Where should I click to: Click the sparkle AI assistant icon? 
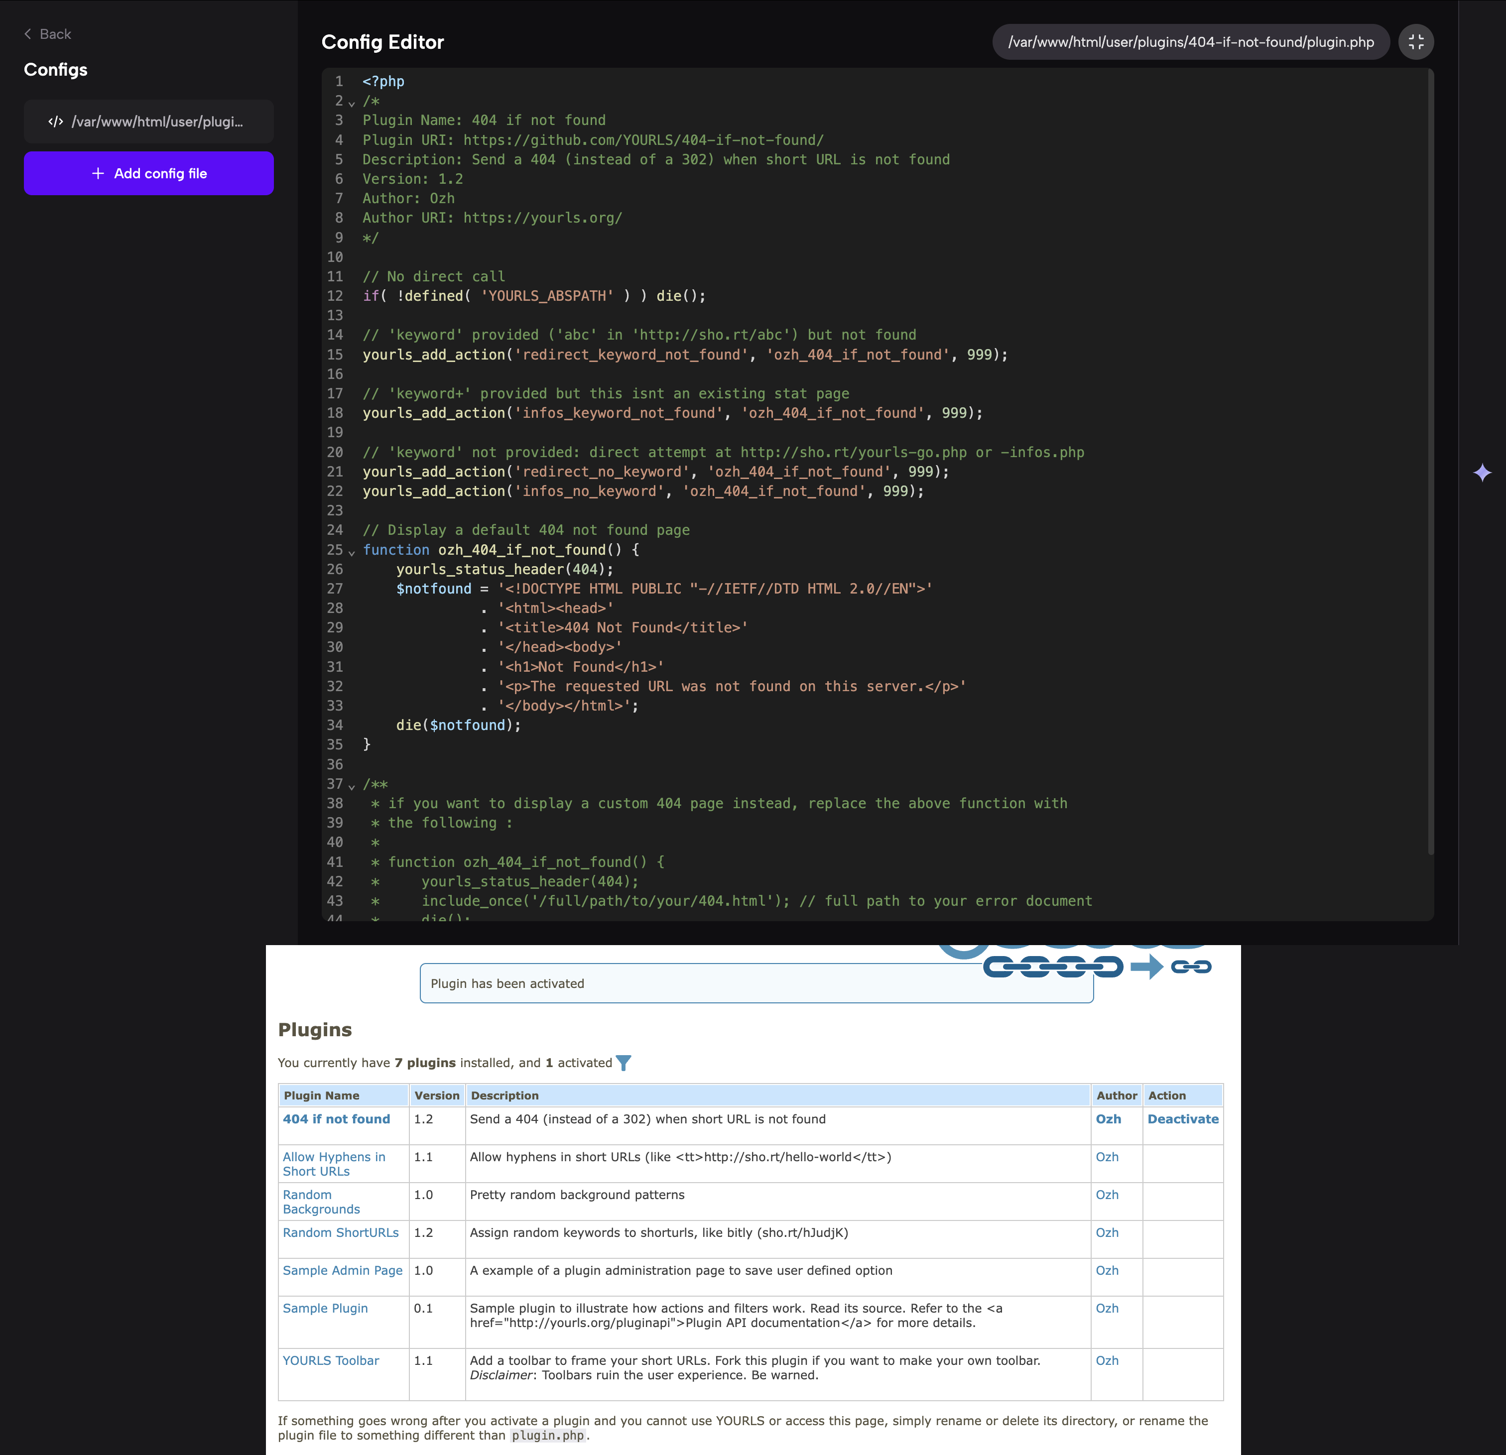(x=1482, y=473)
